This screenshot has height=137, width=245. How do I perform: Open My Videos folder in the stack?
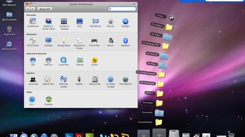[167, 37]
